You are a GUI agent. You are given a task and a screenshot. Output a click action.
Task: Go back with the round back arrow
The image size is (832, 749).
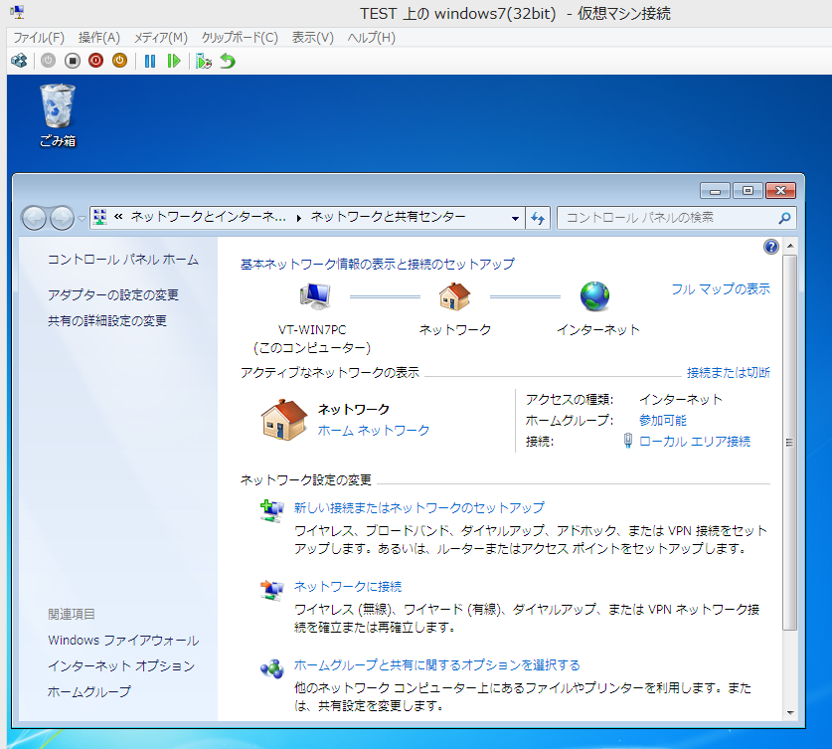click(x=35, y=218)
